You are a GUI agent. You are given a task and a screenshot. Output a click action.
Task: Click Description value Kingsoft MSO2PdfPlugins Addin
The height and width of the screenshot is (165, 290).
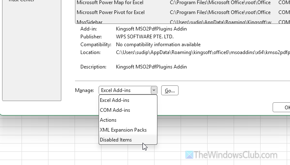151,67
